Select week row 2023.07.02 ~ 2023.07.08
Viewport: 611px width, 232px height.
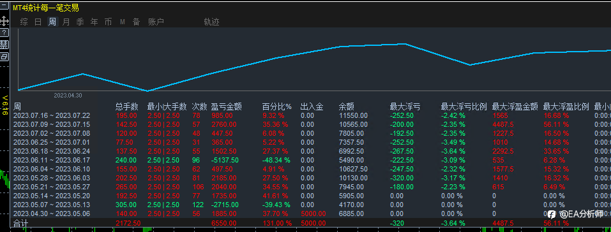pyautogui.click(x=310, y=133)
